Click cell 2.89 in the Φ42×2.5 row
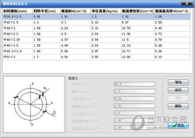The width and height of the screenshot is (195, 138). 172,22
